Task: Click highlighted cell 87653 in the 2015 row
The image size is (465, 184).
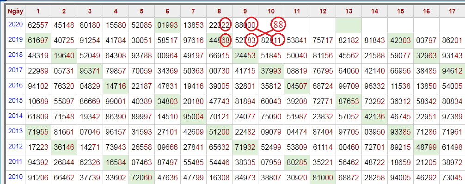Action: (349, 102)
